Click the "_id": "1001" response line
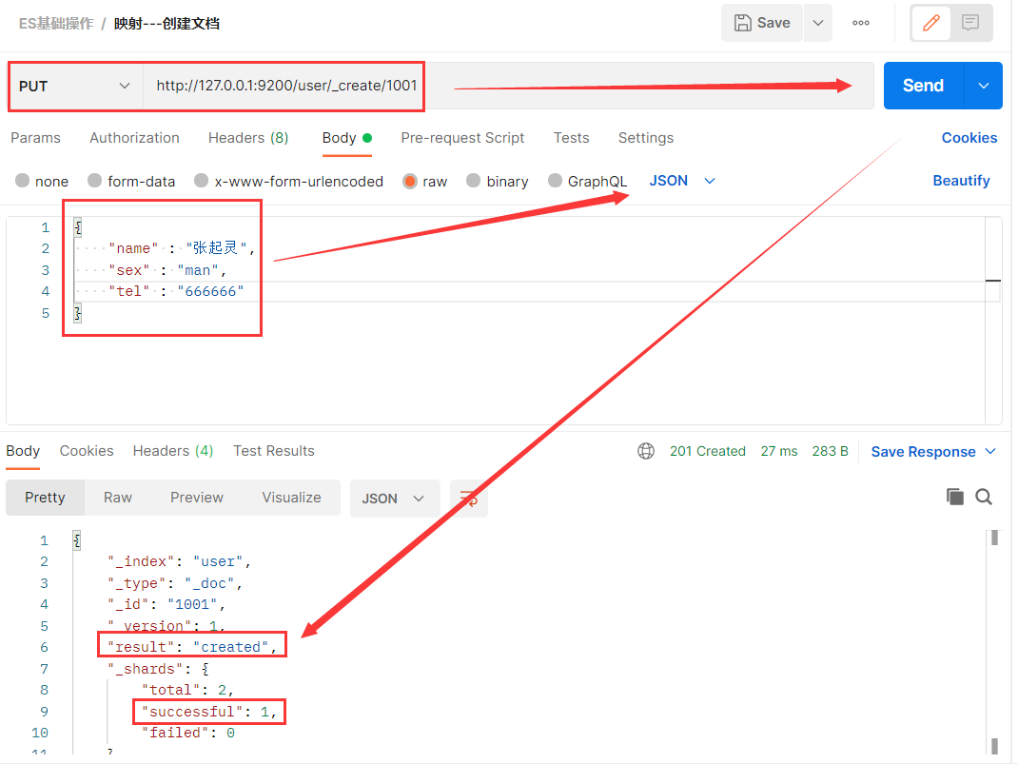Screen dimensions: 1018x764 (166, 604)
